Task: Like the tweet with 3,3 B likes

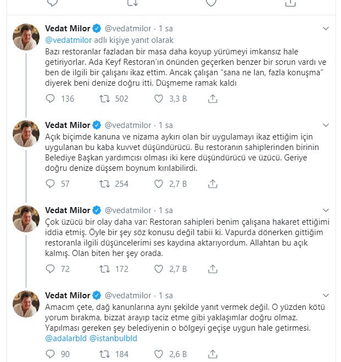Action: click(159, 99)
